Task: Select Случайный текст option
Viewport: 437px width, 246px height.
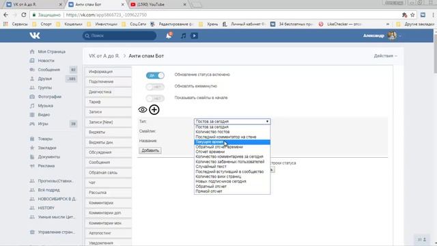Action: click(x=232, y=167)
